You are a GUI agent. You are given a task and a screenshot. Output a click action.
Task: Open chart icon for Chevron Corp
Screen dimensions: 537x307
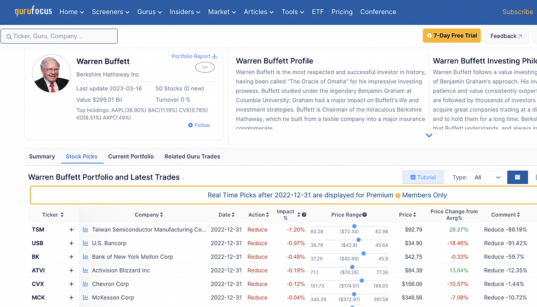tap(85, 284)
